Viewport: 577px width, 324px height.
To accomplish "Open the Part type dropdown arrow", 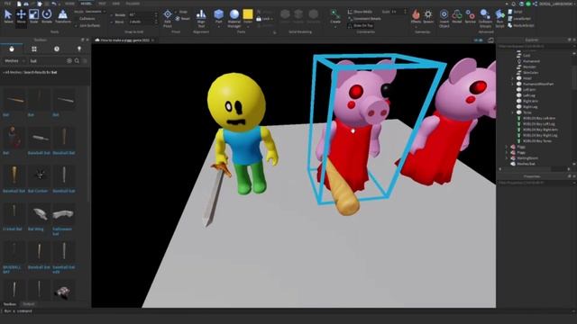I will point(218,26).
